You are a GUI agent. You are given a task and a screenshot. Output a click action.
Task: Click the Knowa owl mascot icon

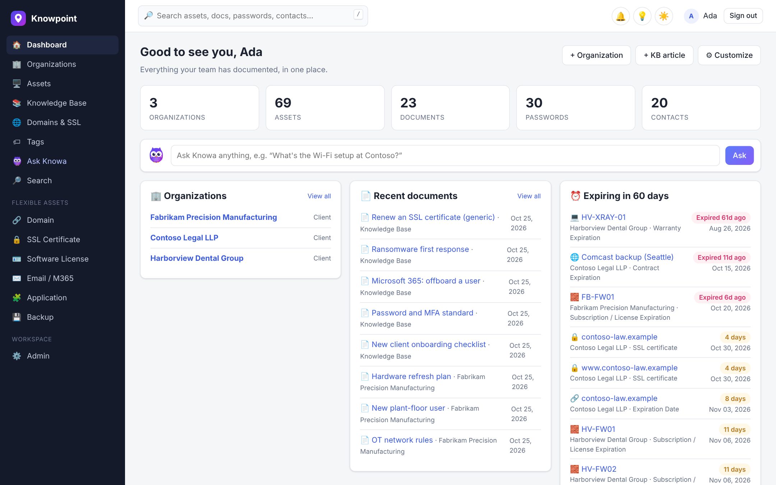click(x=156, y=155)
